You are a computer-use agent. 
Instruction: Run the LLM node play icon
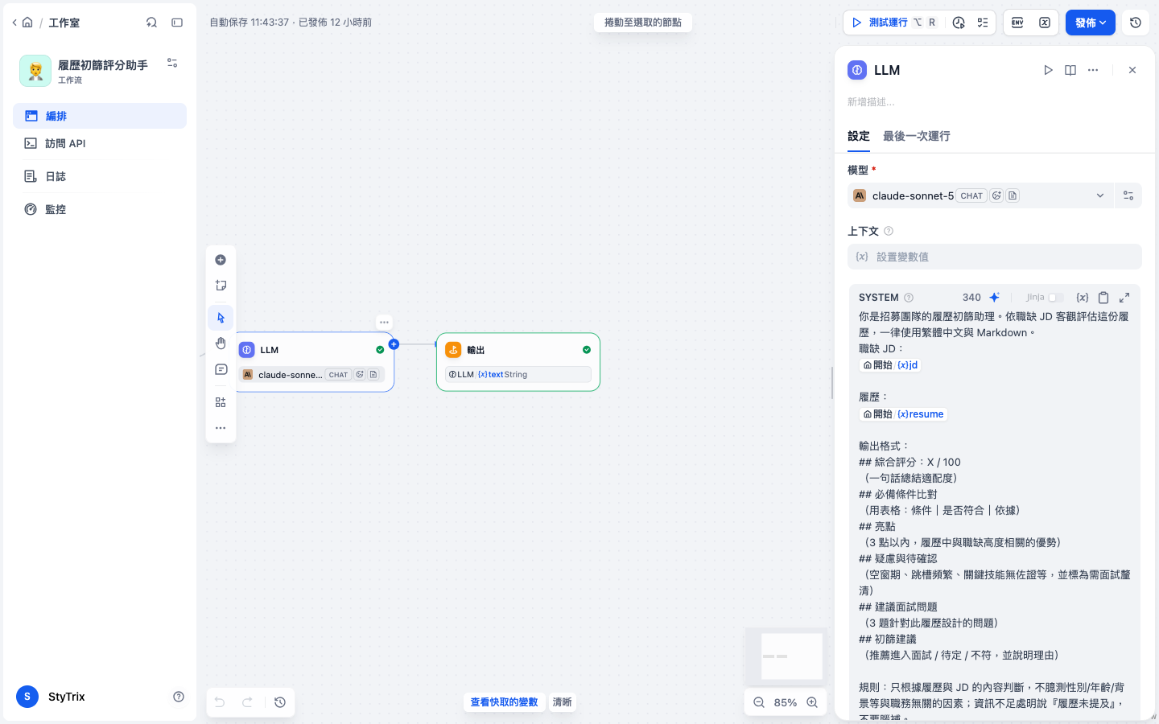[1048, 70]
